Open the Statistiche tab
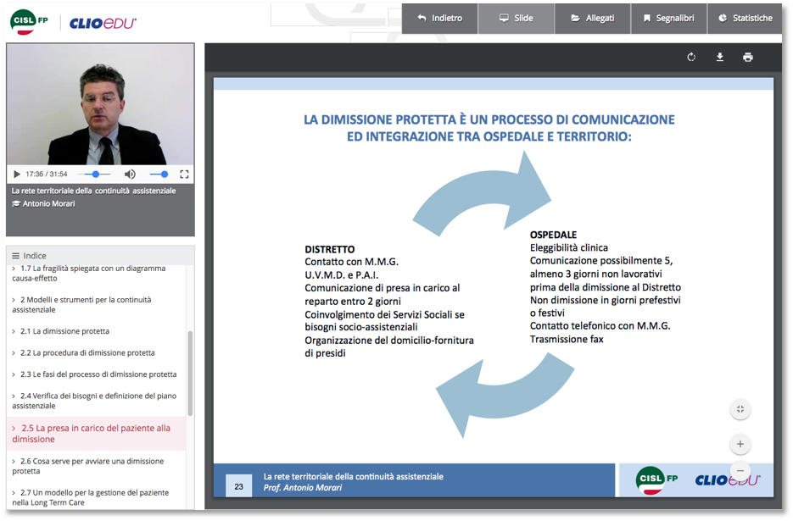 pos(745,18)
